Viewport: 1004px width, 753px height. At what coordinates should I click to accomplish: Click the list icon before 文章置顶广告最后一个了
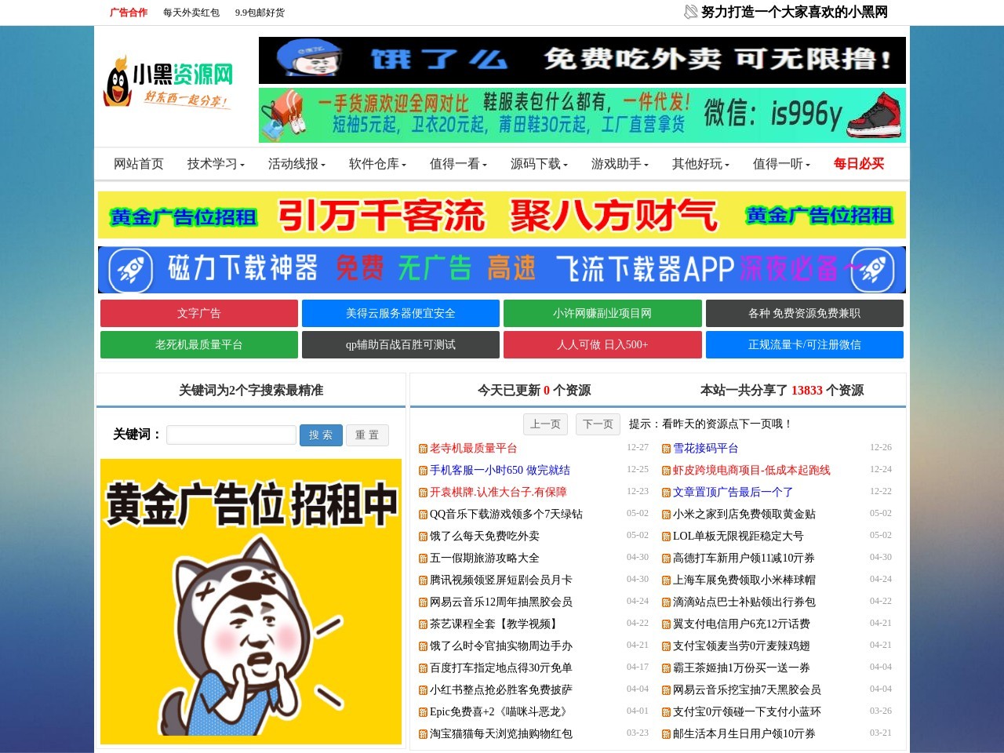pos(666,493)
